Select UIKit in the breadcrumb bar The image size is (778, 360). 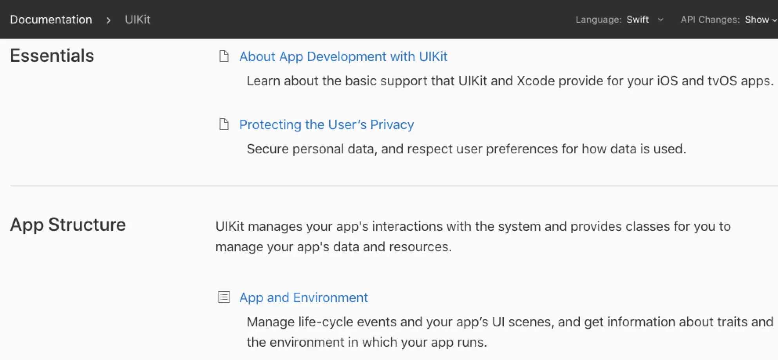pos(138,20)
